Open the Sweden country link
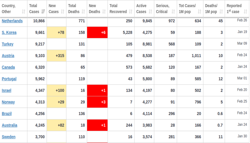This screenshot has width=250, height=143. (9, 137)
